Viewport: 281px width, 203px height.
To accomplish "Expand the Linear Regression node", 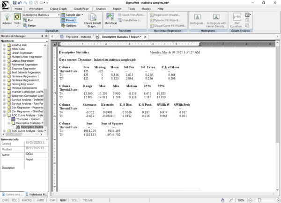I will coord(4,53).
